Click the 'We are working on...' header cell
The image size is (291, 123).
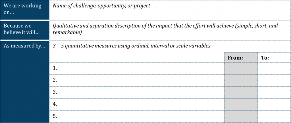pos(25,10)
